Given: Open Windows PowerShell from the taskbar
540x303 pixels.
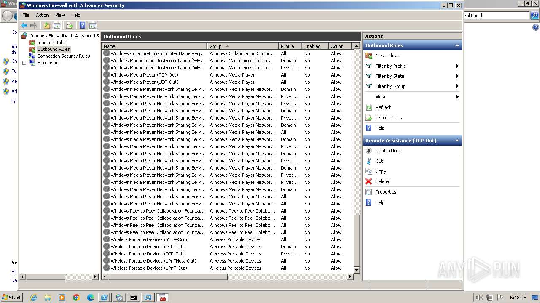Looking at the screenshot, I should point(104,298).
